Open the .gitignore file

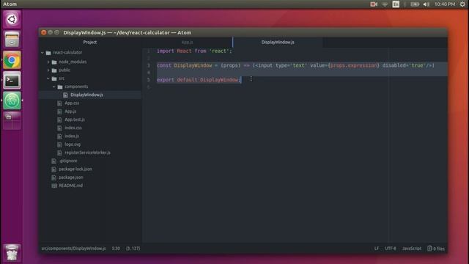coord(68,161)
